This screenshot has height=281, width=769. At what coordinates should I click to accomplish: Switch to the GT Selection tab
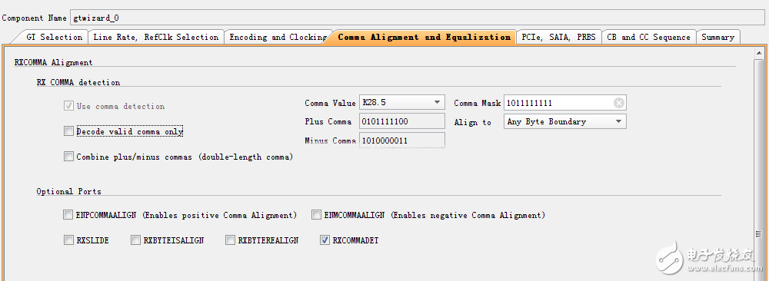point(54,37)
